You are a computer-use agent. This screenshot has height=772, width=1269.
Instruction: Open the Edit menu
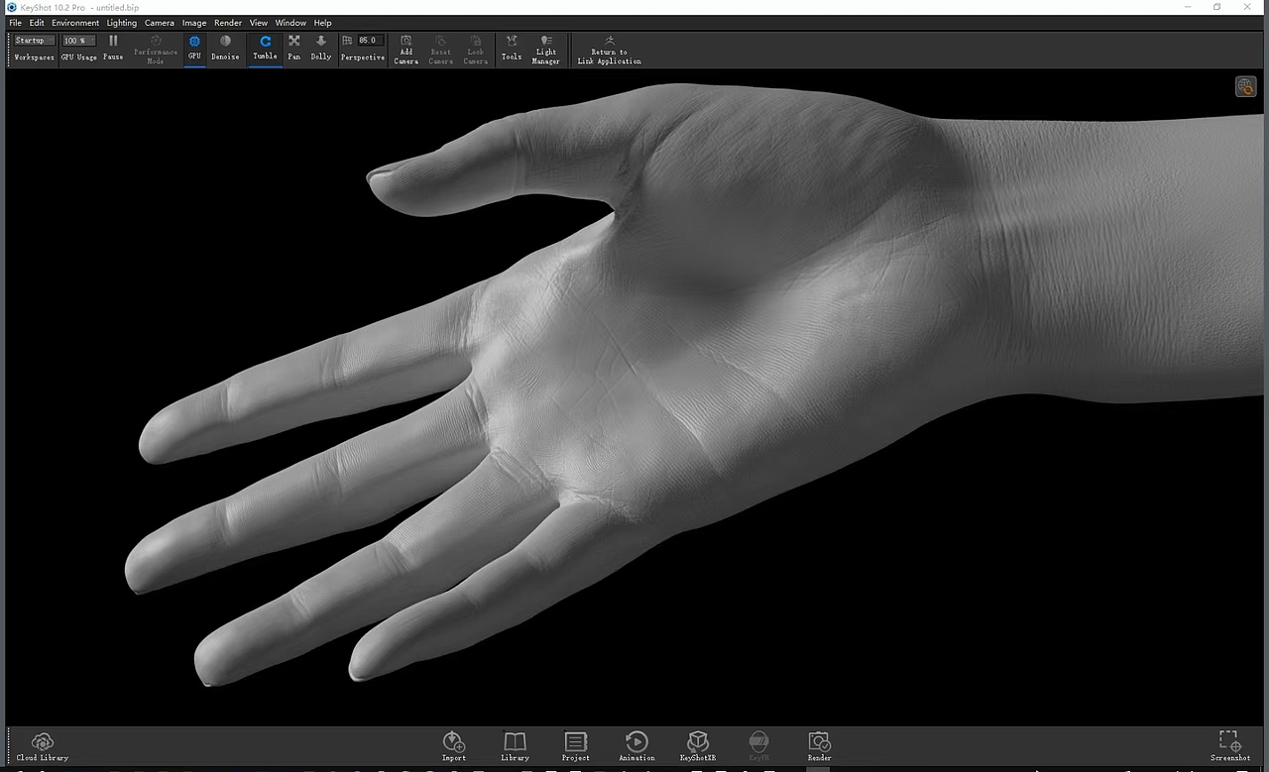[x=37, y=23]
